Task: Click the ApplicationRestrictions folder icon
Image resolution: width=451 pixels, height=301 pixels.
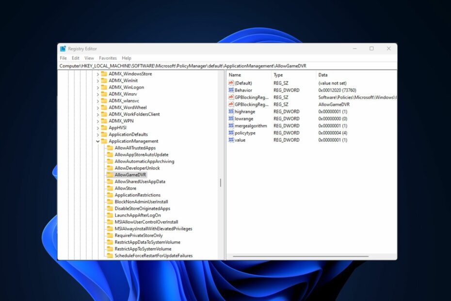Action: point(110,195)
